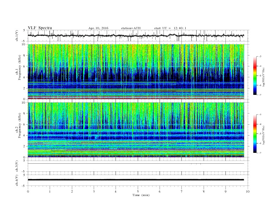
Task: Click the "ch.3(V)" axis label
Action: click(17, 166)
